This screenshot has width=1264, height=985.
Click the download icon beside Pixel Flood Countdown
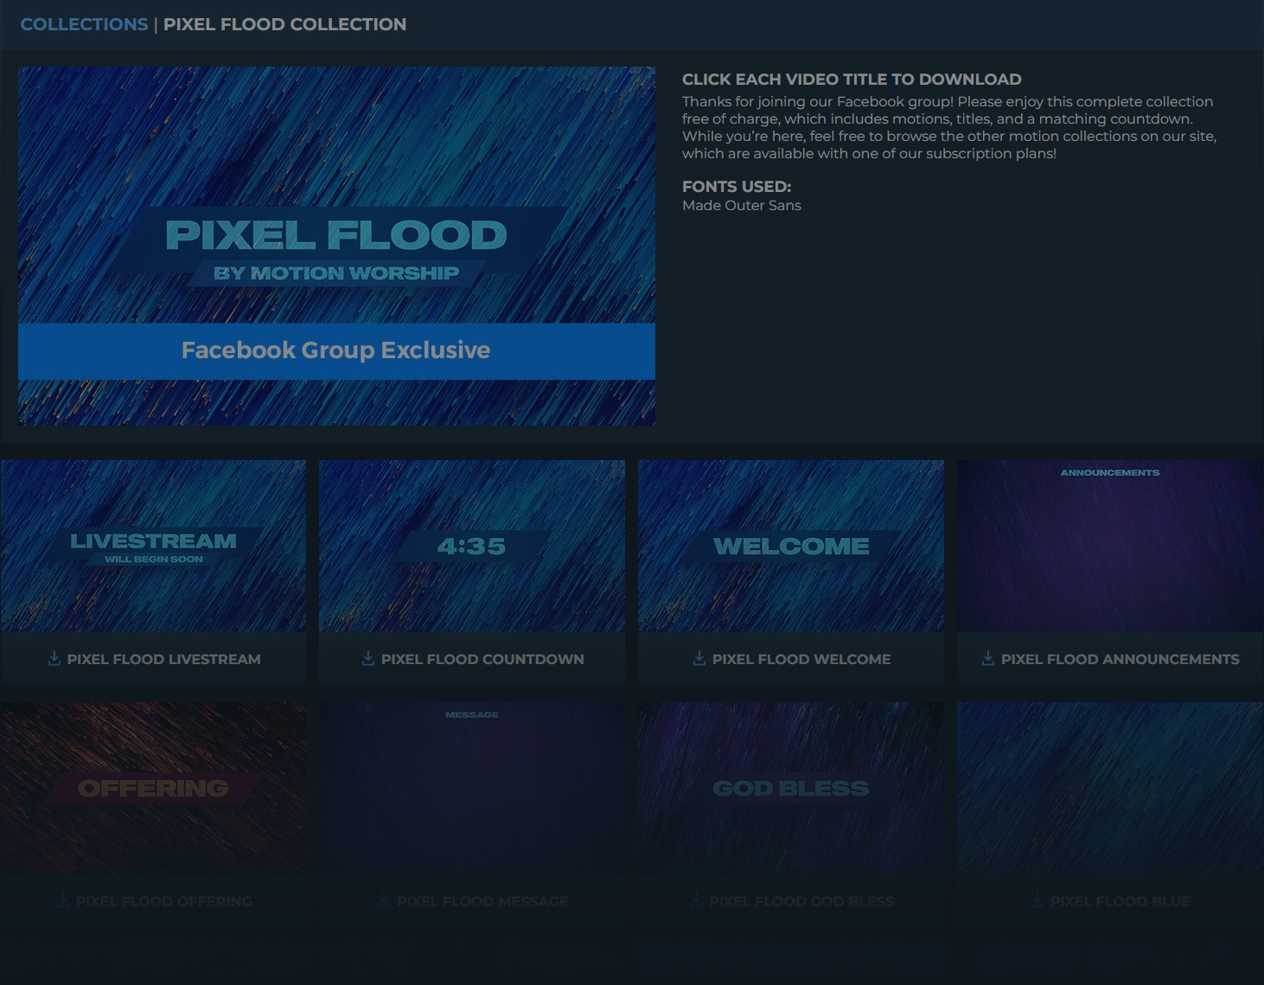tap(368, 659)
